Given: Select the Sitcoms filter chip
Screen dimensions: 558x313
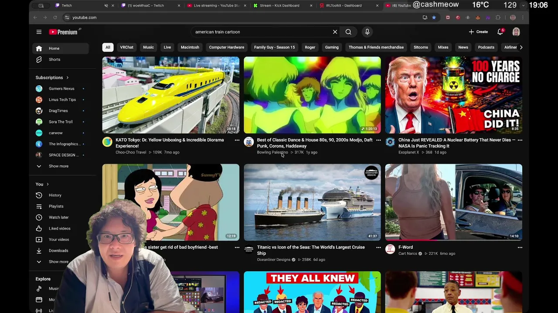Looking at the screenshot, I should [421, 47].
